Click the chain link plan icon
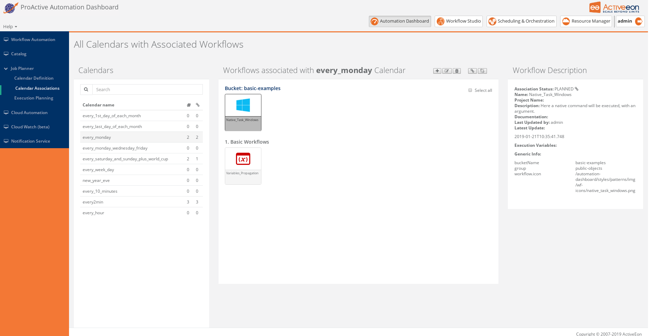This screenshot has height=336, width=664. point(472,71)
